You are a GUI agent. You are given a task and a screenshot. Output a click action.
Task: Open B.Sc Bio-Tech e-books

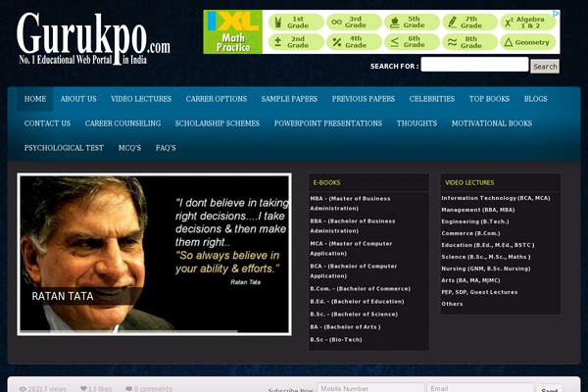336,340
